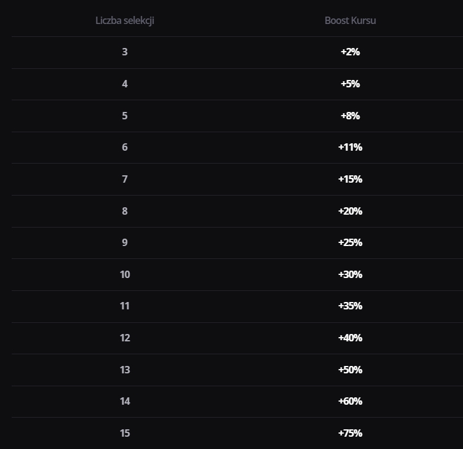463x449 pixels.
Task: Click selection count 7 in table
Action: pyautogui.click(x=125, y=179)
